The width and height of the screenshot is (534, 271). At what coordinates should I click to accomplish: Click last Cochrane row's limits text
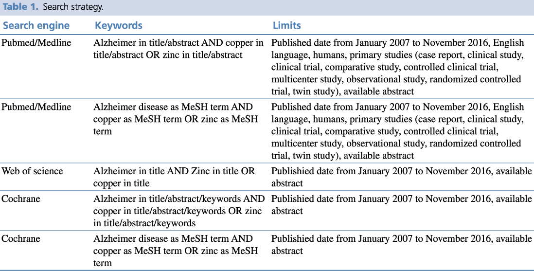401,245
